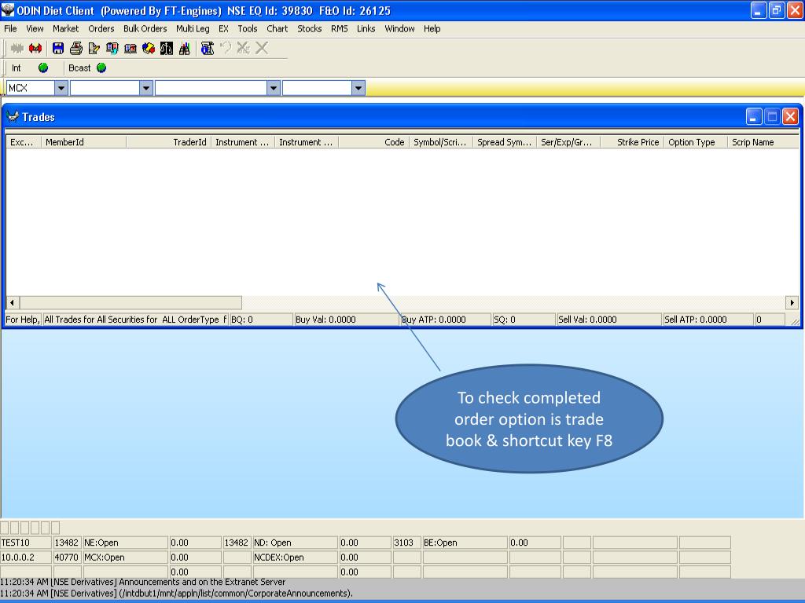Click the SQ: 0 status field

524,320
